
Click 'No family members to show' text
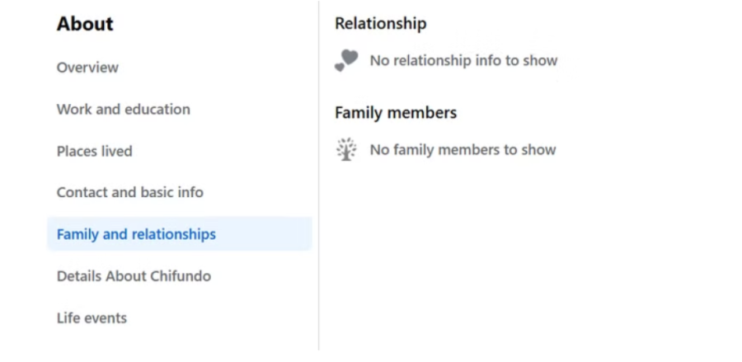tap(463, 149)
